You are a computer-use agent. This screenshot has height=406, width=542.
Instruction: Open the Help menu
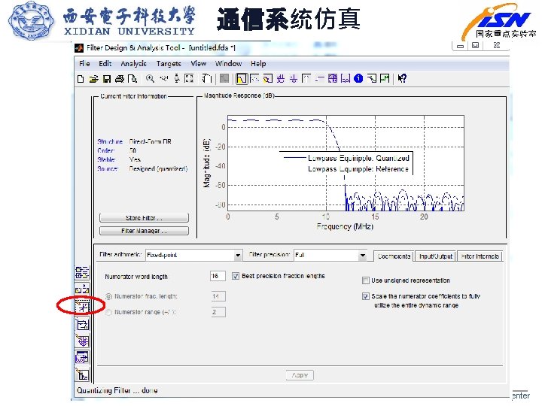(258, 63)
